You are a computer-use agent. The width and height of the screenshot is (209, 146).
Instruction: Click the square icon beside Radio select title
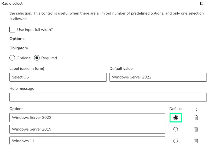pyautogui.click(x=202, y=3)
